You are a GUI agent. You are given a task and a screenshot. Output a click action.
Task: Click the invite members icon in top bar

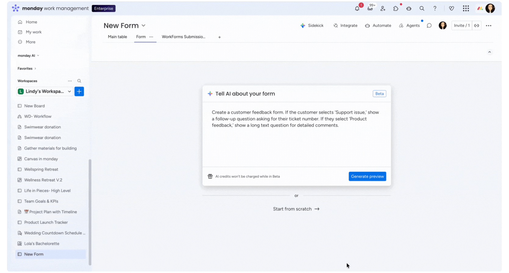point(383,9)
